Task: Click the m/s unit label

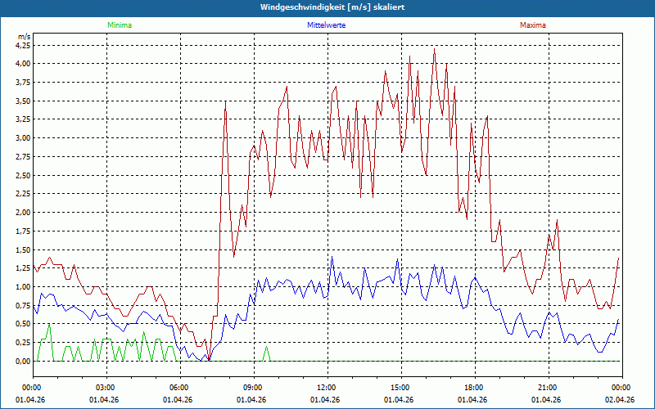Action: (x=24, y=37)
